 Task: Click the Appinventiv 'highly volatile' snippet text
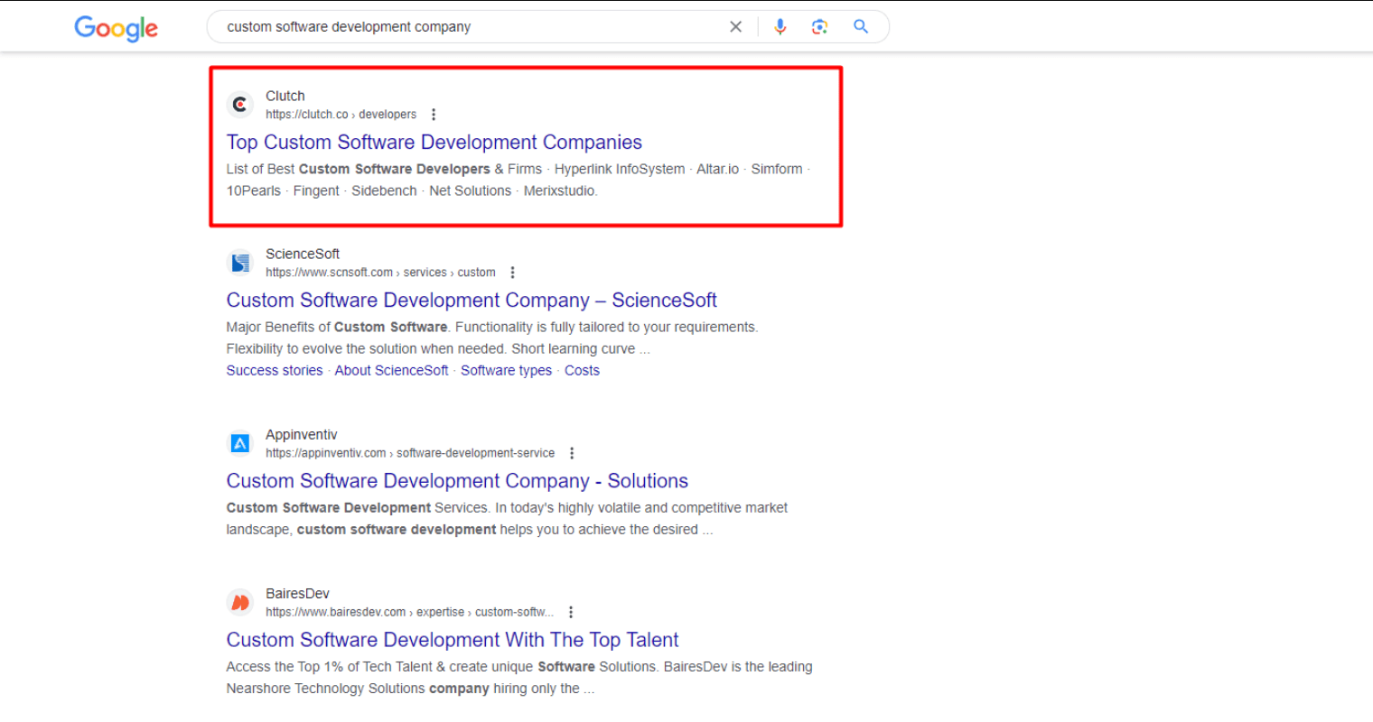pos(507,518)
